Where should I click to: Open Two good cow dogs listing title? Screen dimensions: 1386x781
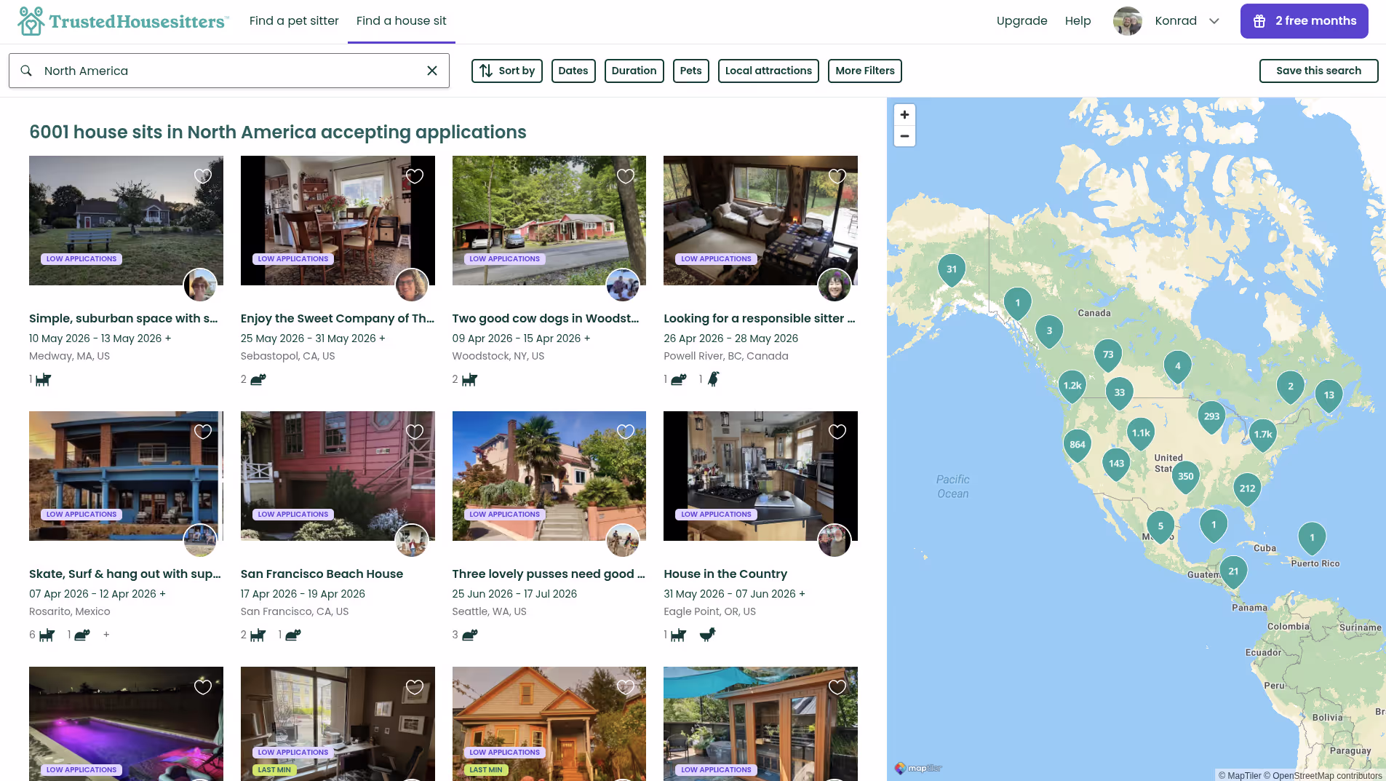[546, 319]
